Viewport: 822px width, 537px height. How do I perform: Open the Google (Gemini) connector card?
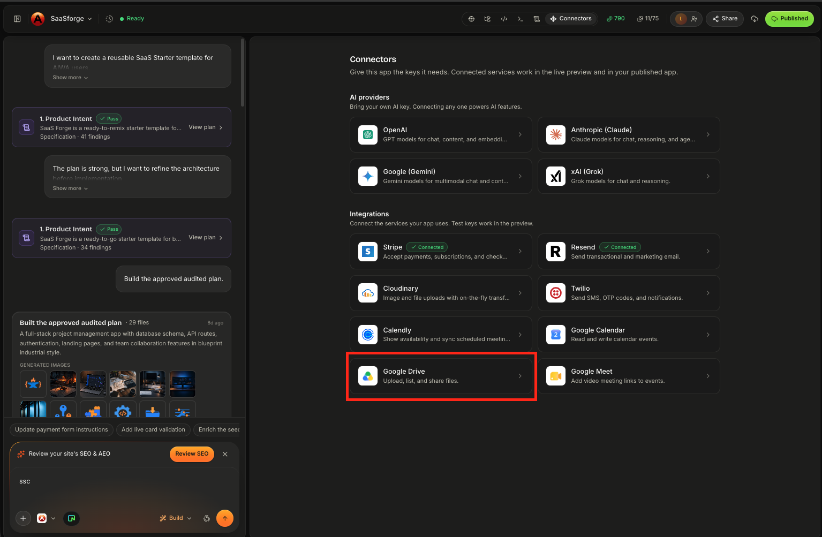(441, 177)
